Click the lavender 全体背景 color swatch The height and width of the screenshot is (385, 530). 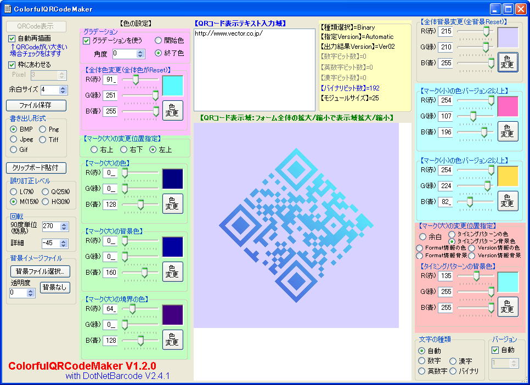pos(508,37)
